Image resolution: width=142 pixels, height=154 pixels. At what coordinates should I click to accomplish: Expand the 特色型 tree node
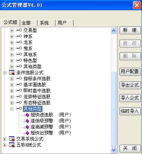click(12, 61)
